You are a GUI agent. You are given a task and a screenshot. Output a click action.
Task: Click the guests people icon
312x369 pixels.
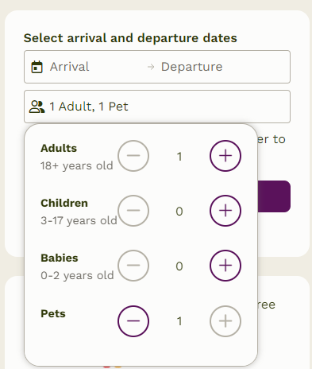(37, 107)
